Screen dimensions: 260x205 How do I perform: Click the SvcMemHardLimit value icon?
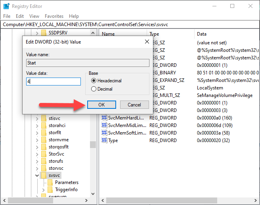point(105,118)
